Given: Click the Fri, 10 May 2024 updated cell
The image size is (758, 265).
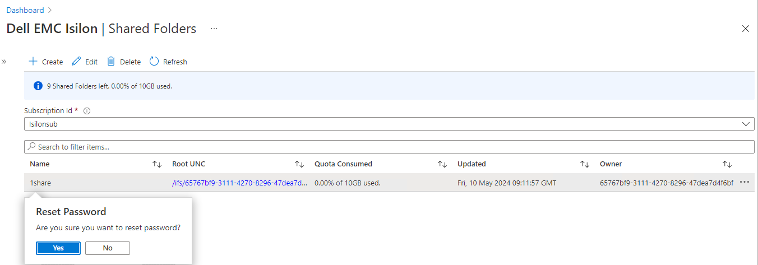Looking at the screenshot, I should (x=507, y=183).
